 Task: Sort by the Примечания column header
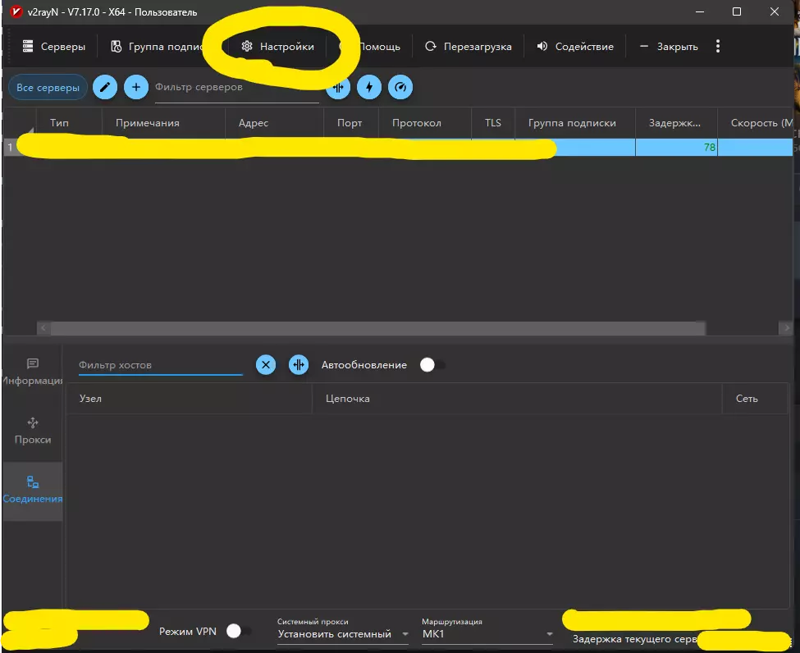[x=163, y=123]
